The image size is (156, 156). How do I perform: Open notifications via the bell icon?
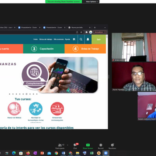tap(88, 39)
